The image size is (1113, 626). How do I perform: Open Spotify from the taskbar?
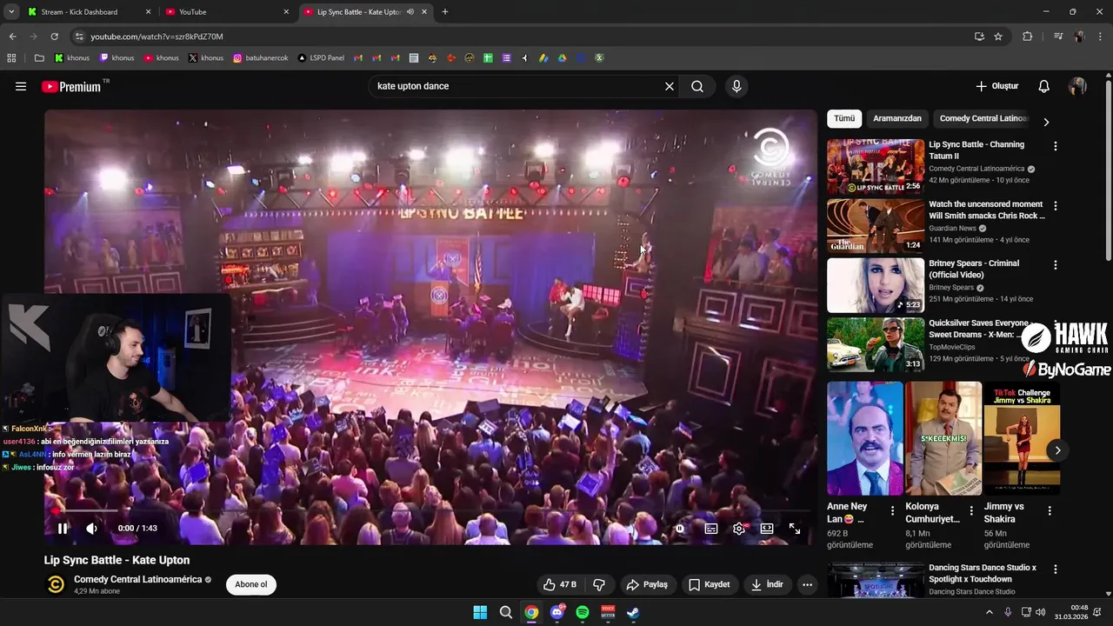pyautogui.click(x=583, y=612)
